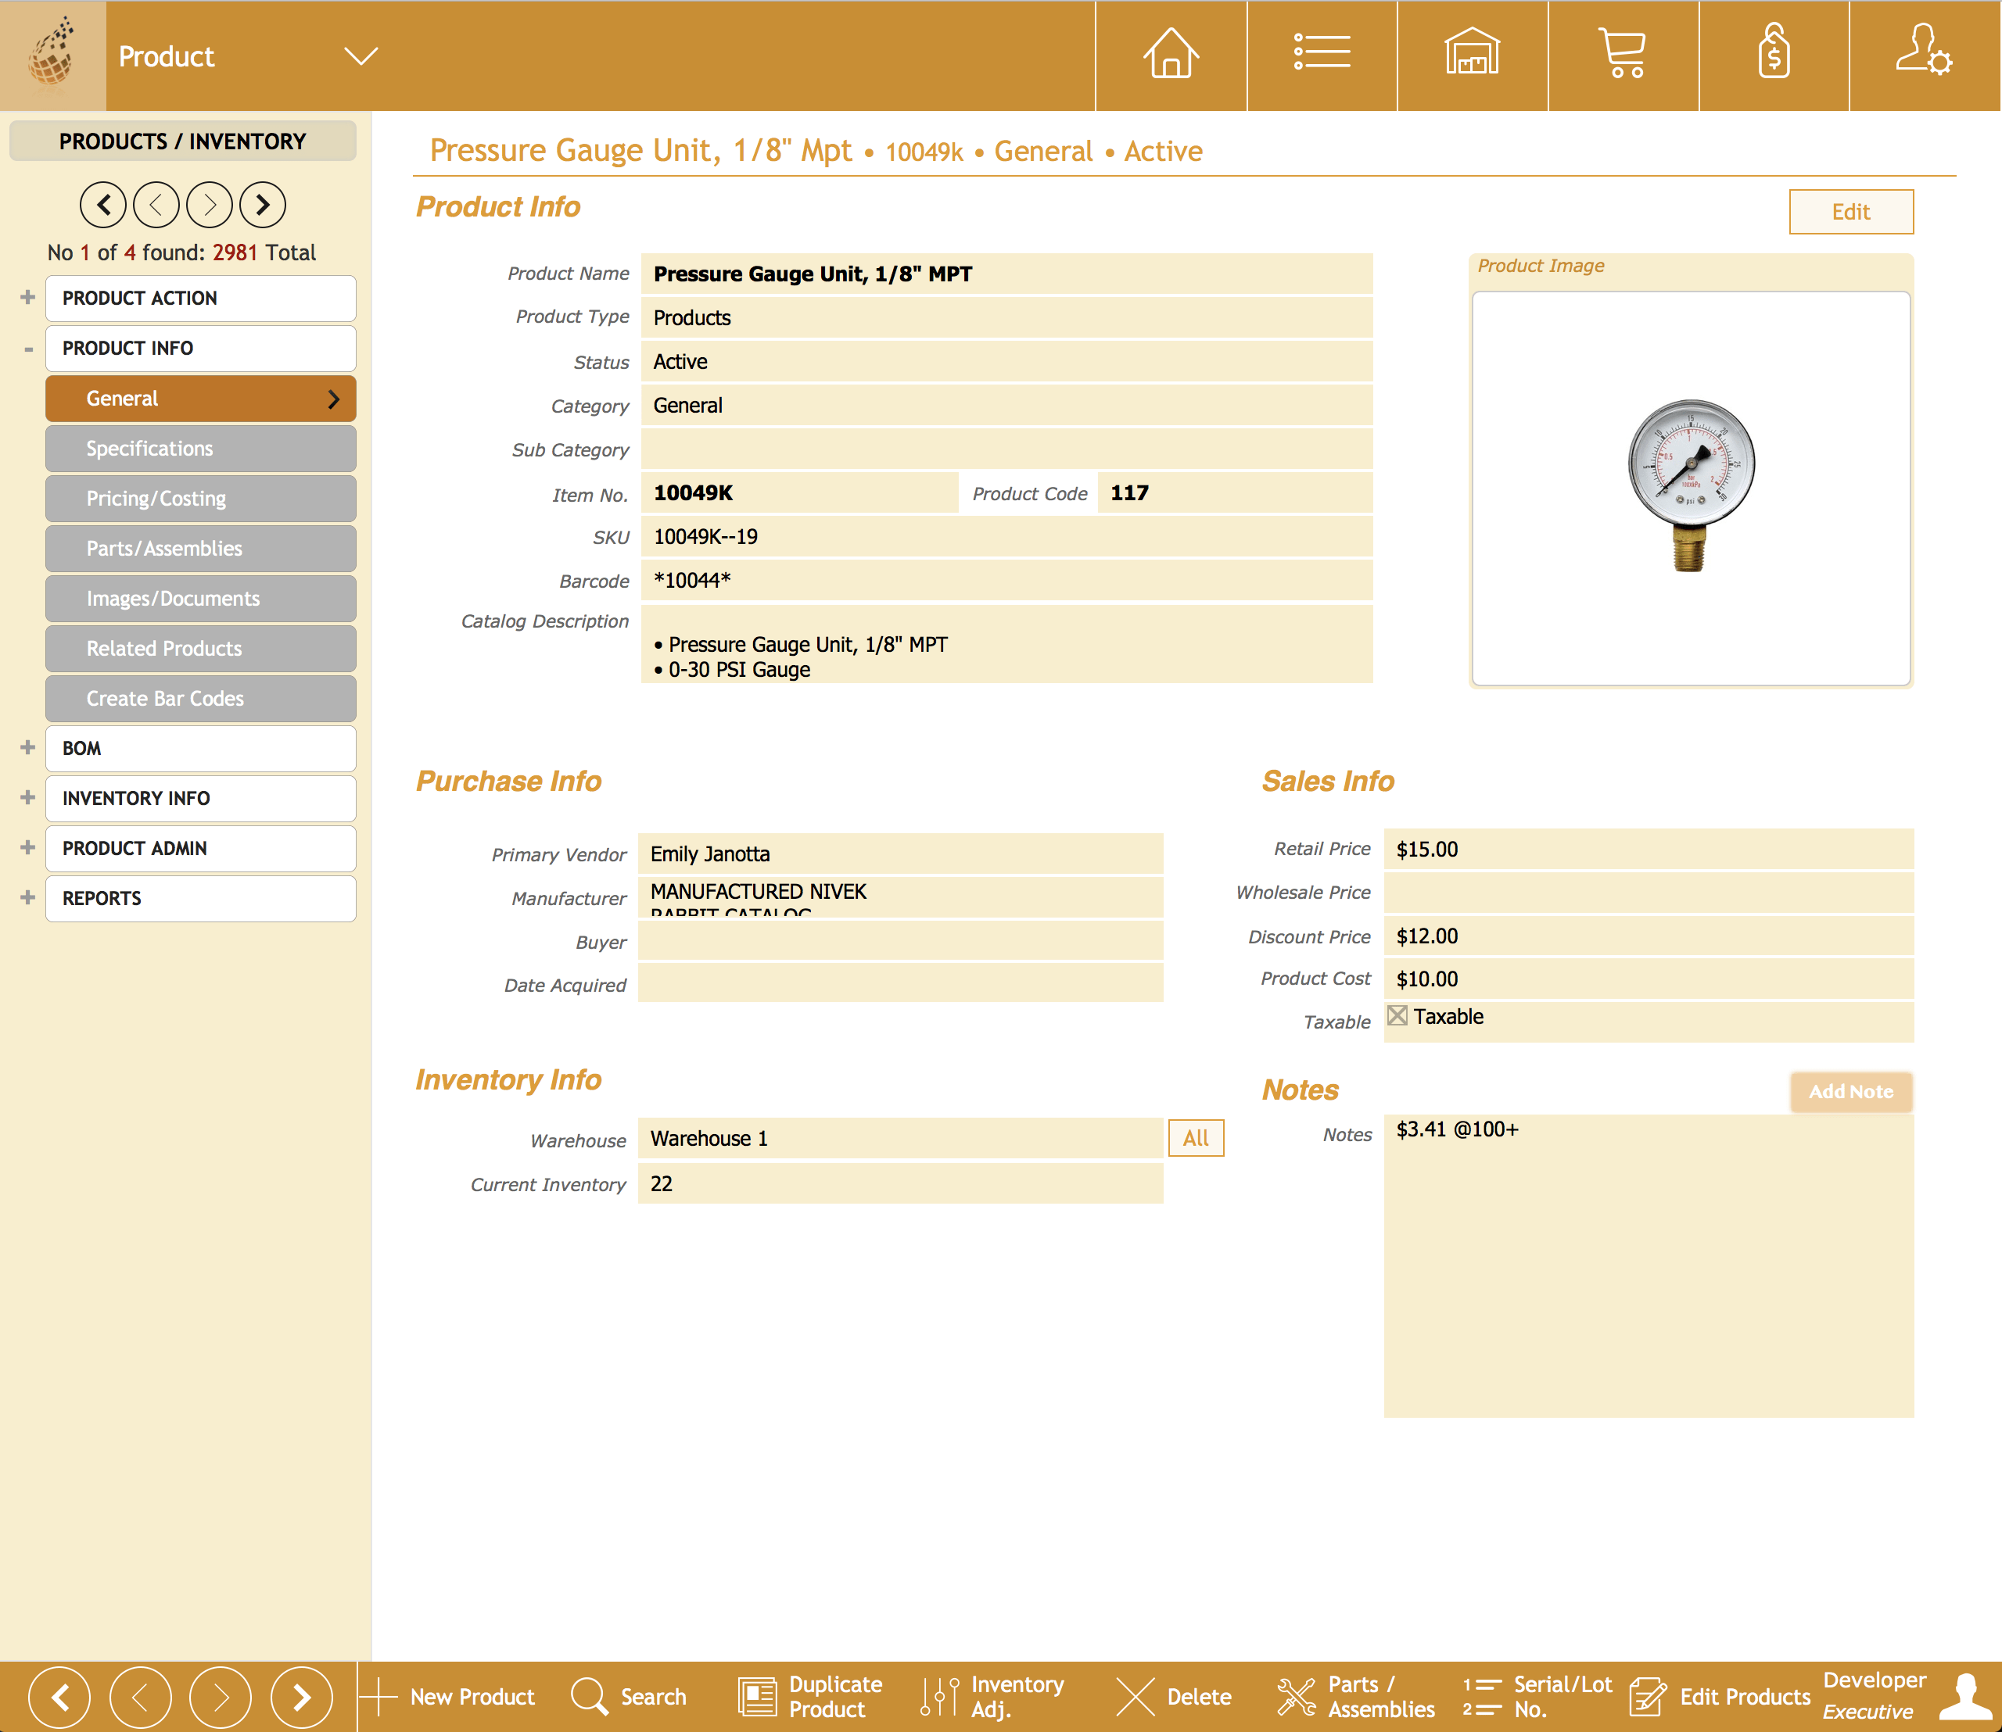Go to next record in bottom bar
The image size is (2002, 1732).
221,1697
